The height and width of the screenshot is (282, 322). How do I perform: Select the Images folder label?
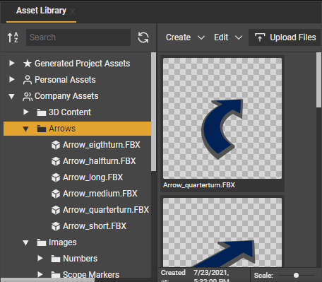point(63,242)
